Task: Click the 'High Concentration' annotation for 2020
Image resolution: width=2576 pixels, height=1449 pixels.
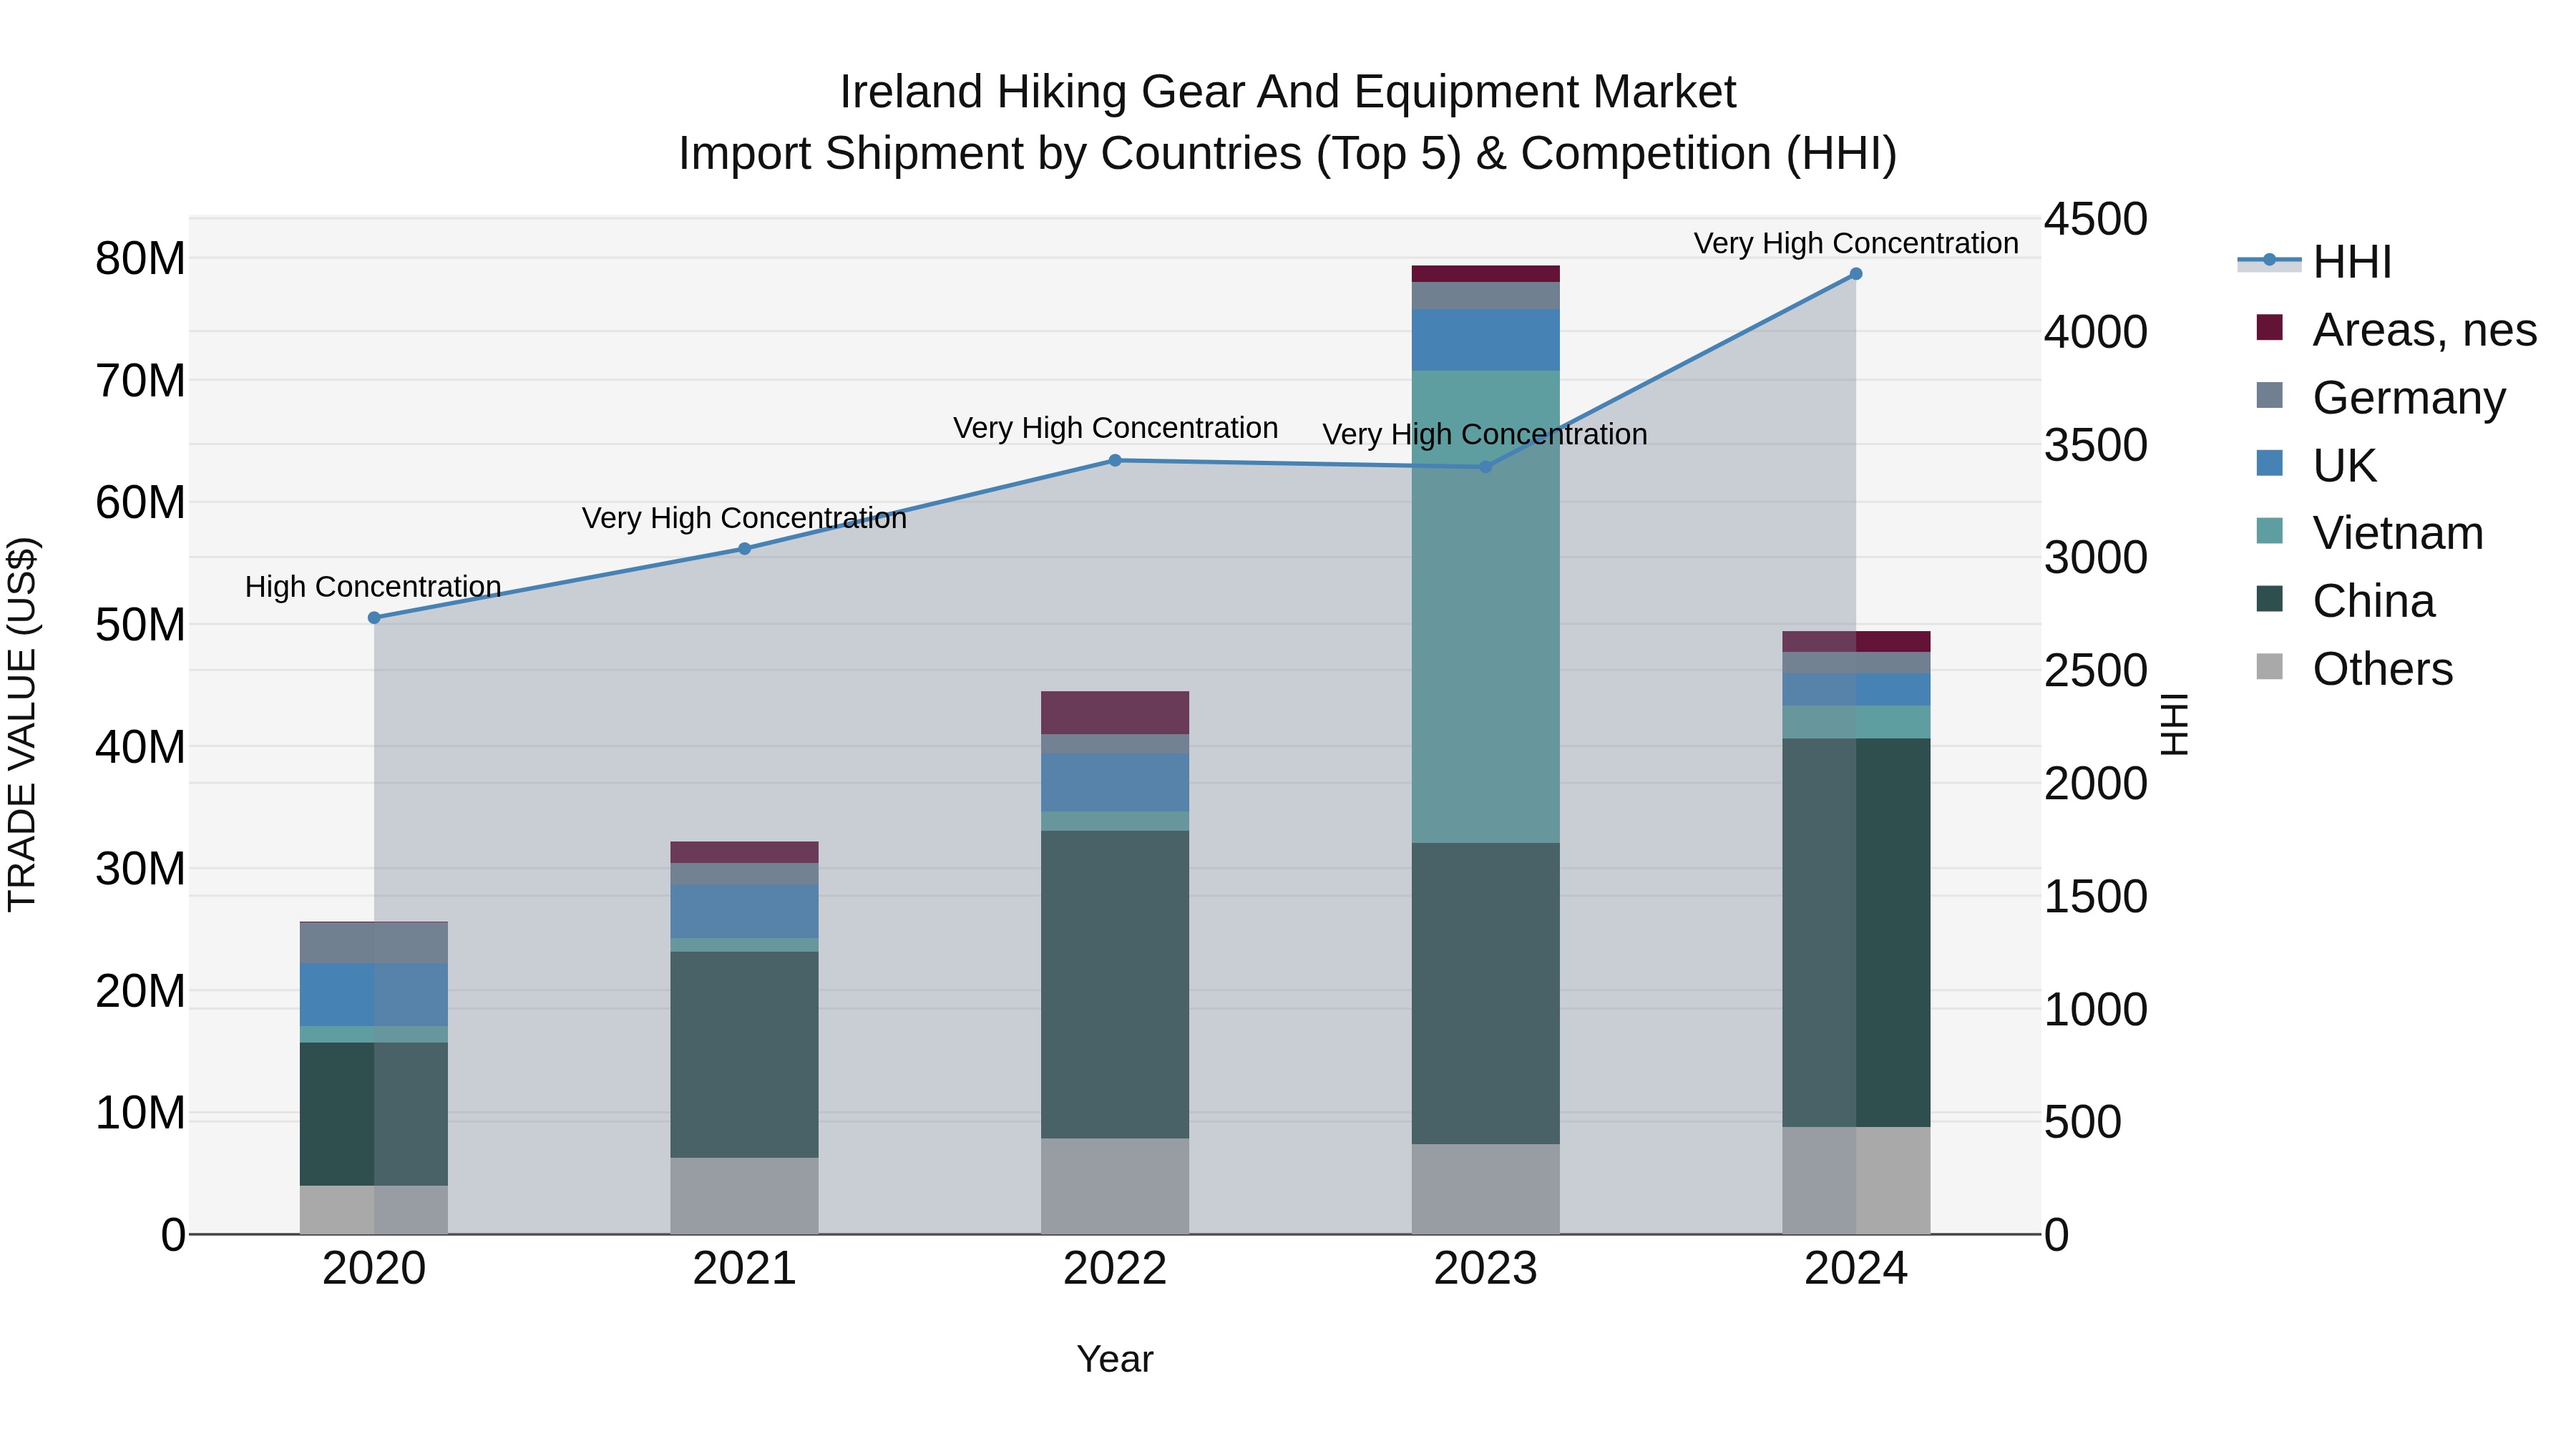Action: [x=373, y=587]
